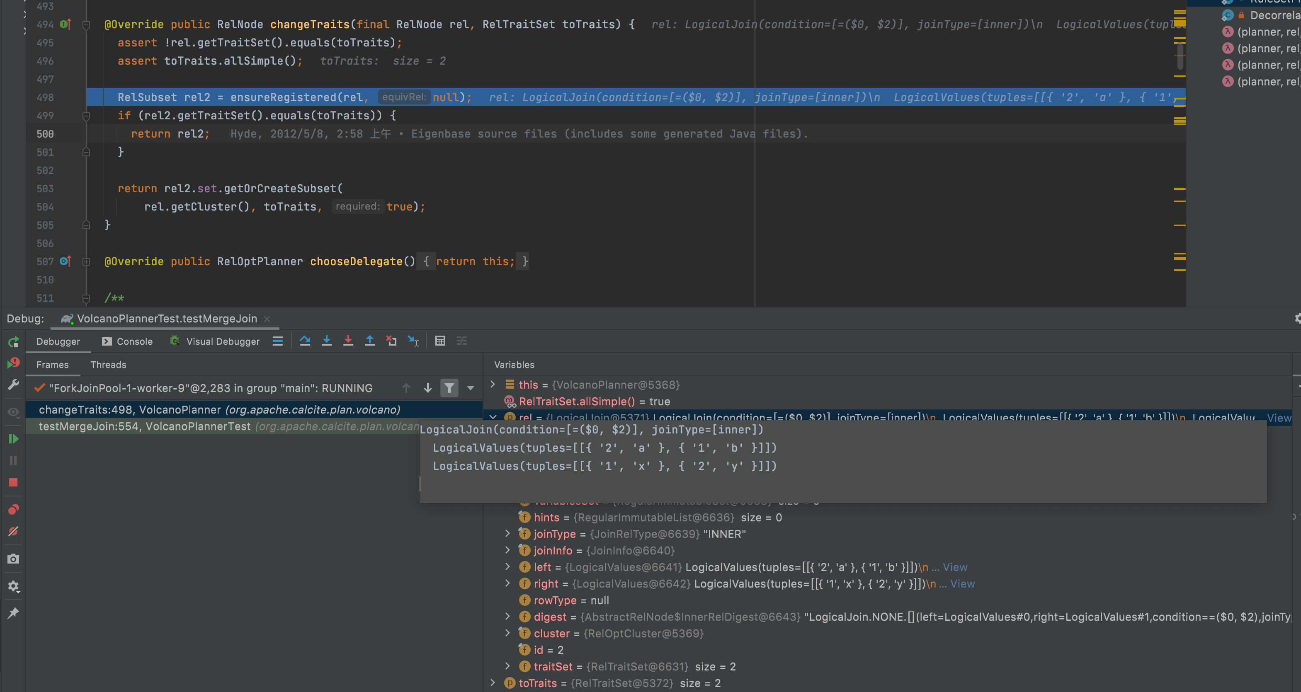1301x692 pixels.
Task: Click the Step Over debugger icon
Action: coord(305,341)
